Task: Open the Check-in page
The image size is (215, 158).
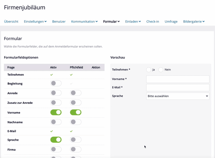Action: 152,21
